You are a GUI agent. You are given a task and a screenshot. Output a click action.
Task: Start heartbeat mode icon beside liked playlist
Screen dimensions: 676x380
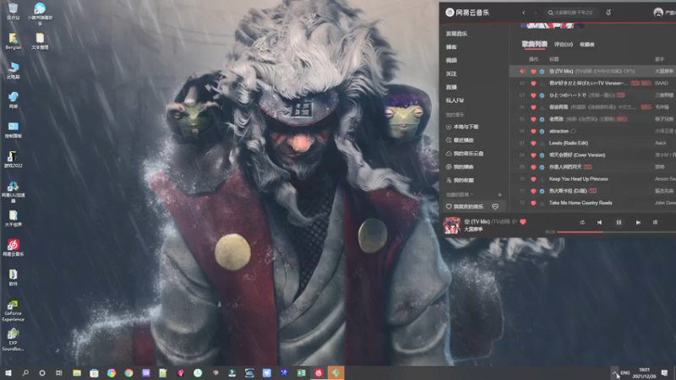click(495, 207)
